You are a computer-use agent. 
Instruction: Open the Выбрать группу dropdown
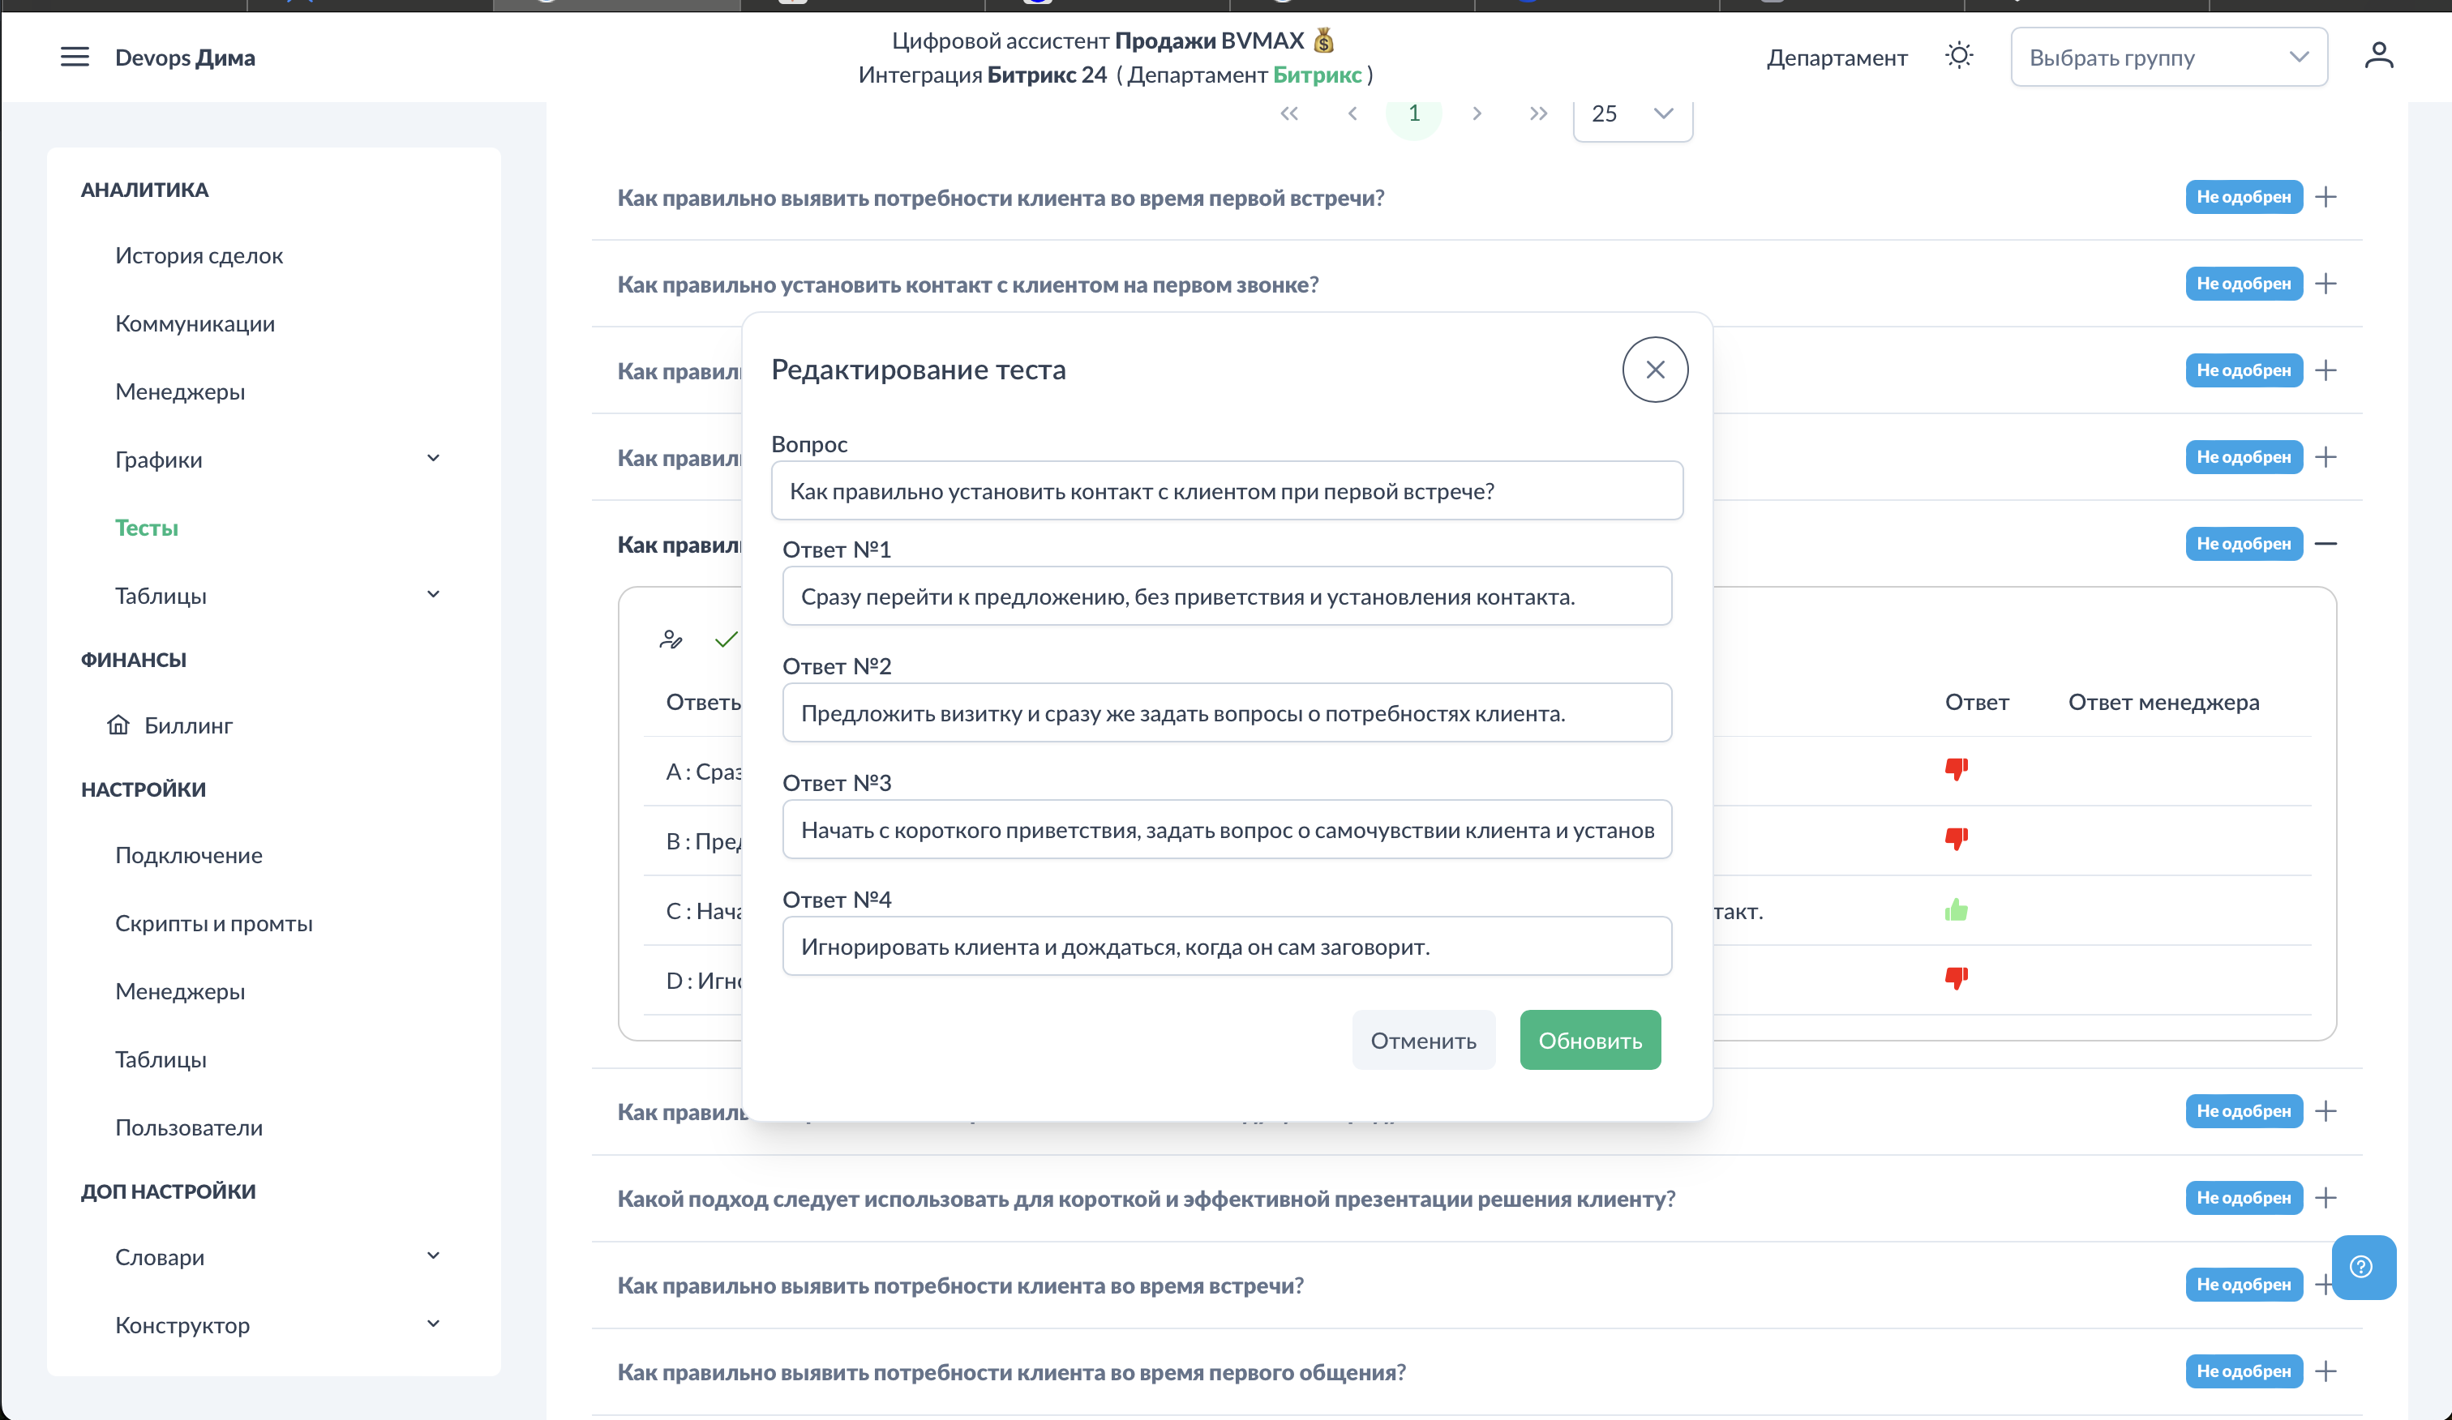click(x=2168, y=58)
